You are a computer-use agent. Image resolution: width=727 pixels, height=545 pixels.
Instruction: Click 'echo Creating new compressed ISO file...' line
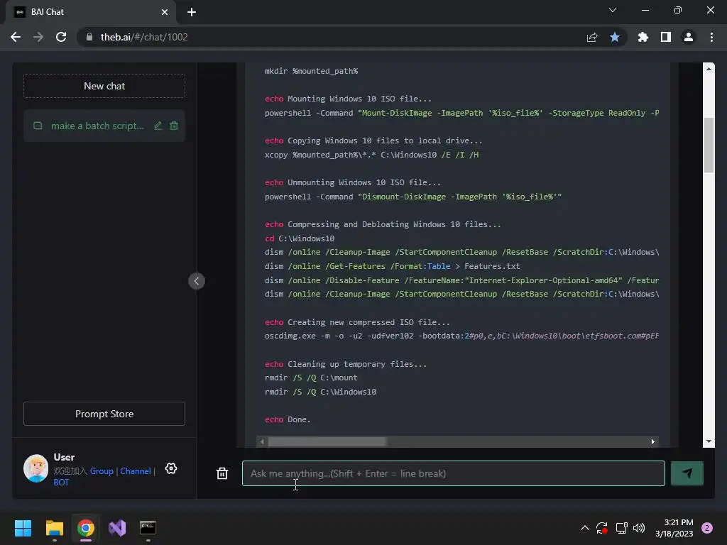pyautogui.click(x=357, y=322)
